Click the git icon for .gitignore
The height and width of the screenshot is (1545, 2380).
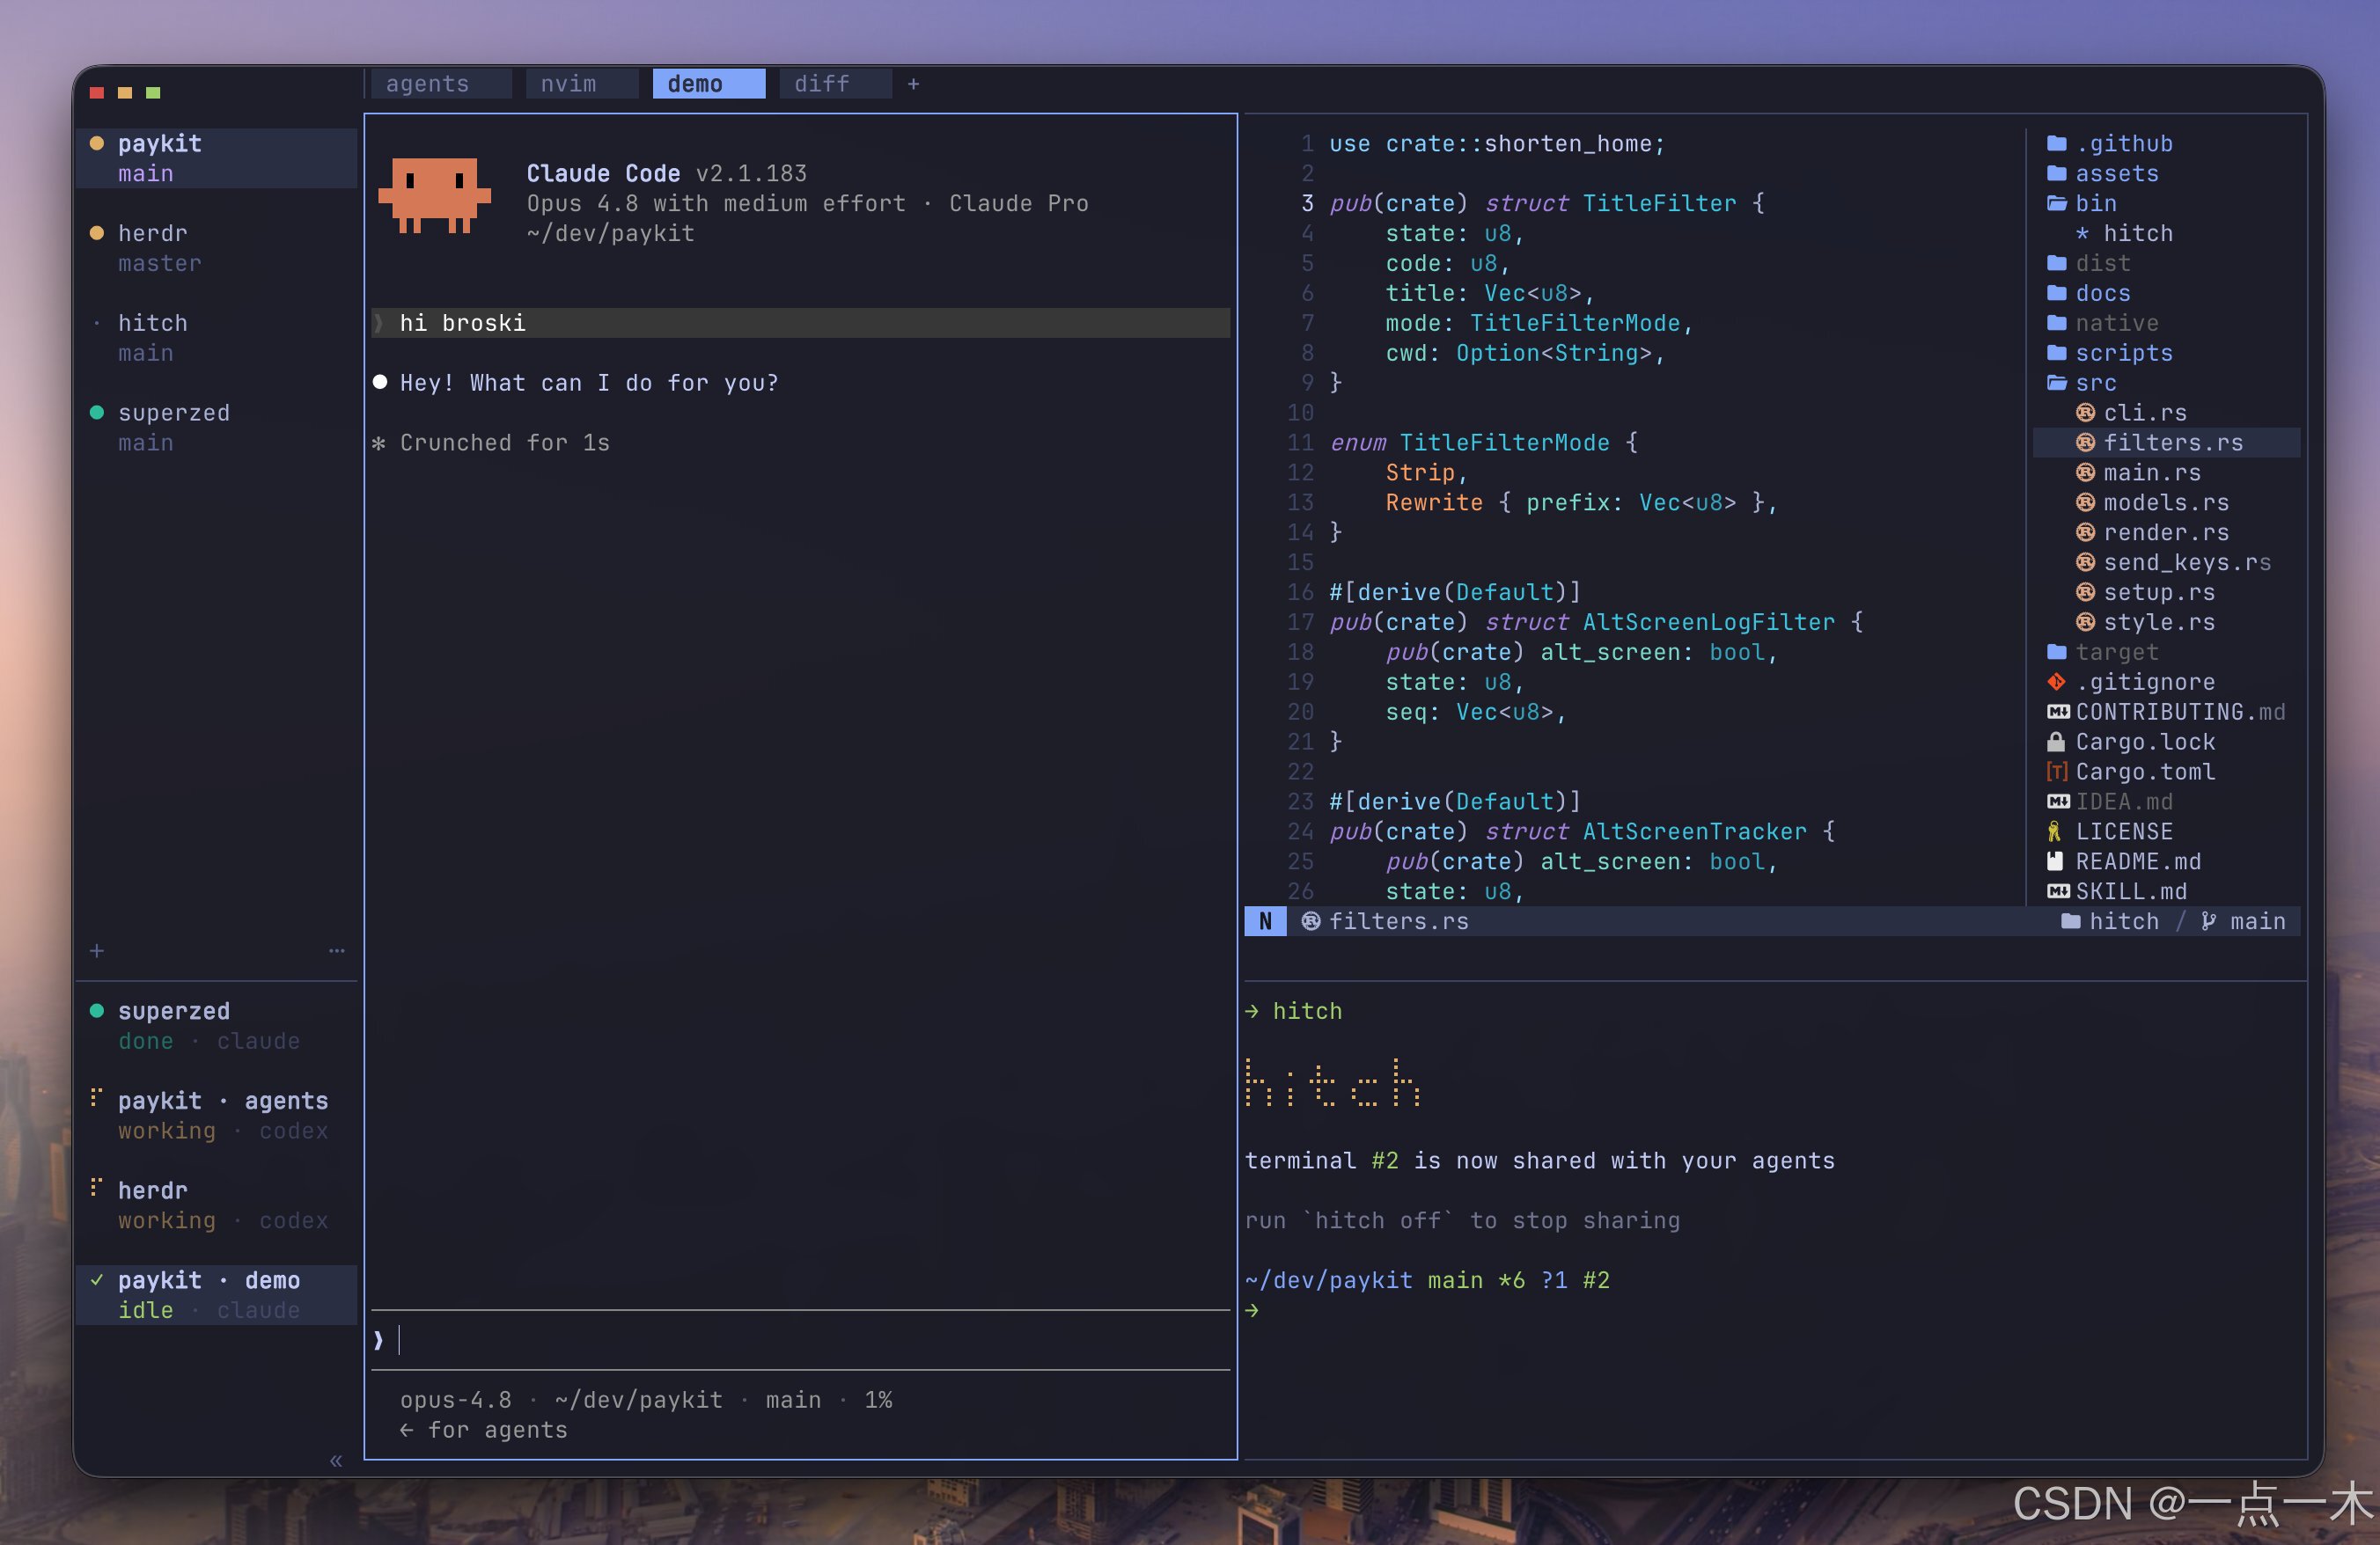(x=2057, y=683)
